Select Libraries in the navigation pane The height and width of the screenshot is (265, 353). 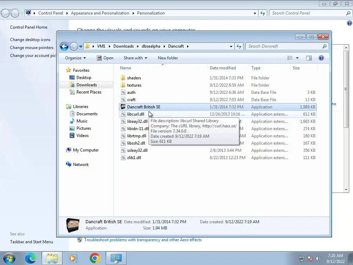[80, 106]
